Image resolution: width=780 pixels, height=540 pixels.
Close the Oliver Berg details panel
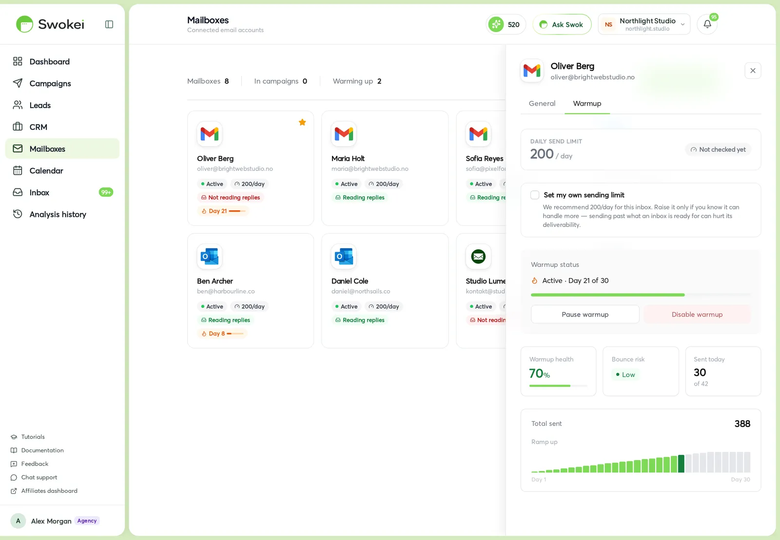753,71
